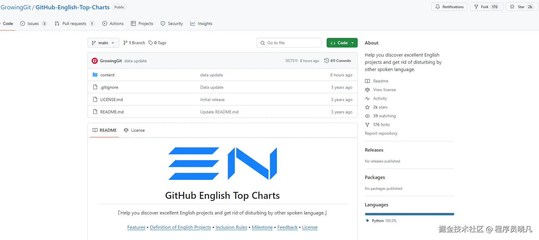
Task: Click the Notifications bell button
Action: [x=449, y=7]
